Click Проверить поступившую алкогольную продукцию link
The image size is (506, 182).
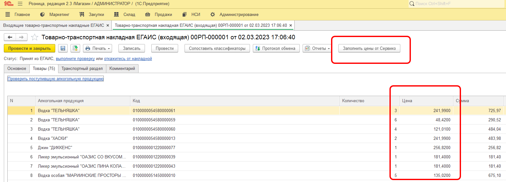[56, 79]
